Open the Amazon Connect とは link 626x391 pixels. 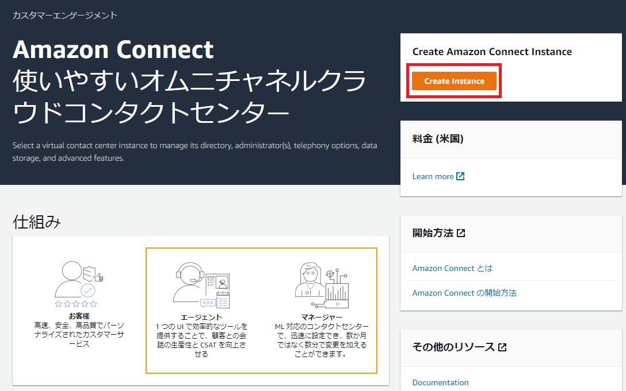tap(452, 268)
